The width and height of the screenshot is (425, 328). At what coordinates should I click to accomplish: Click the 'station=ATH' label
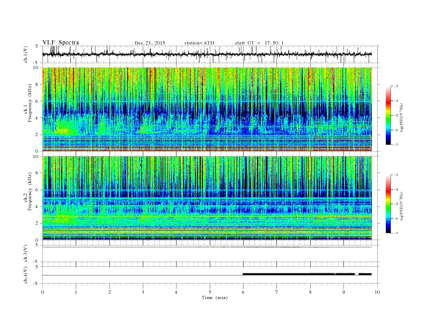(199, 43)
